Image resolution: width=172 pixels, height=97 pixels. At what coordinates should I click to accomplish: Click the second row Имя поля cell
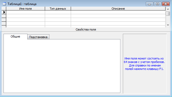click(25, 16)
